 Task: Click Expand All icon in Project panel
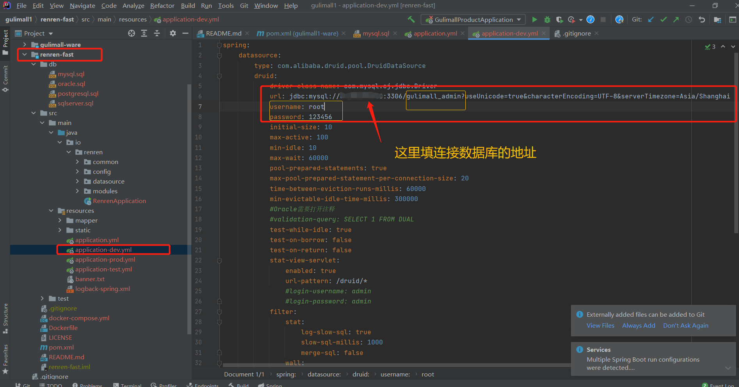[144, 34]
